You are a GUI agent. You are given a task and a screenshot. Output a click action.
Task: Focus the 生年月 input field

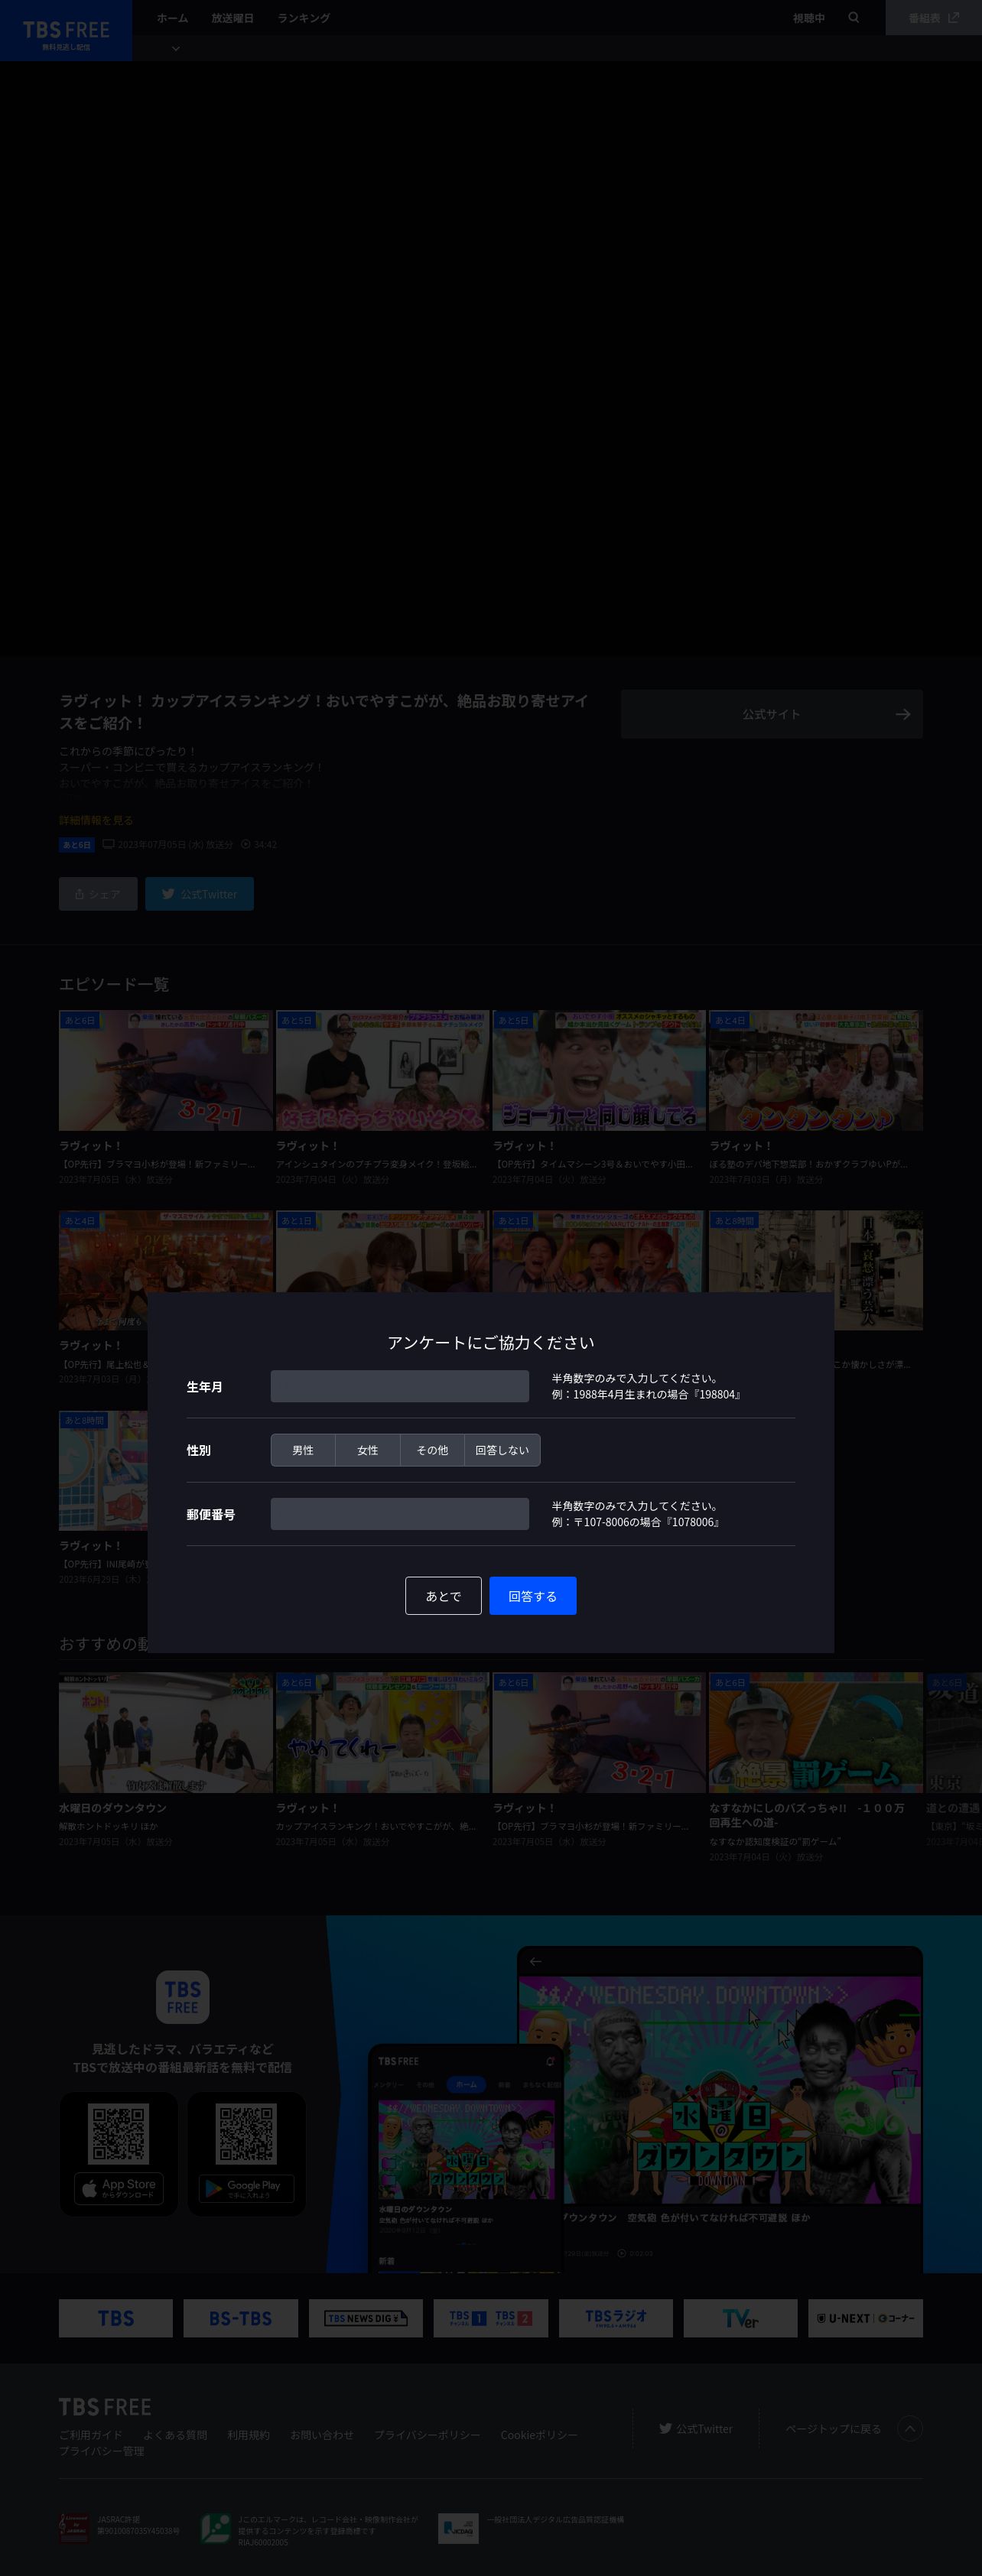tap(400, 1386)
